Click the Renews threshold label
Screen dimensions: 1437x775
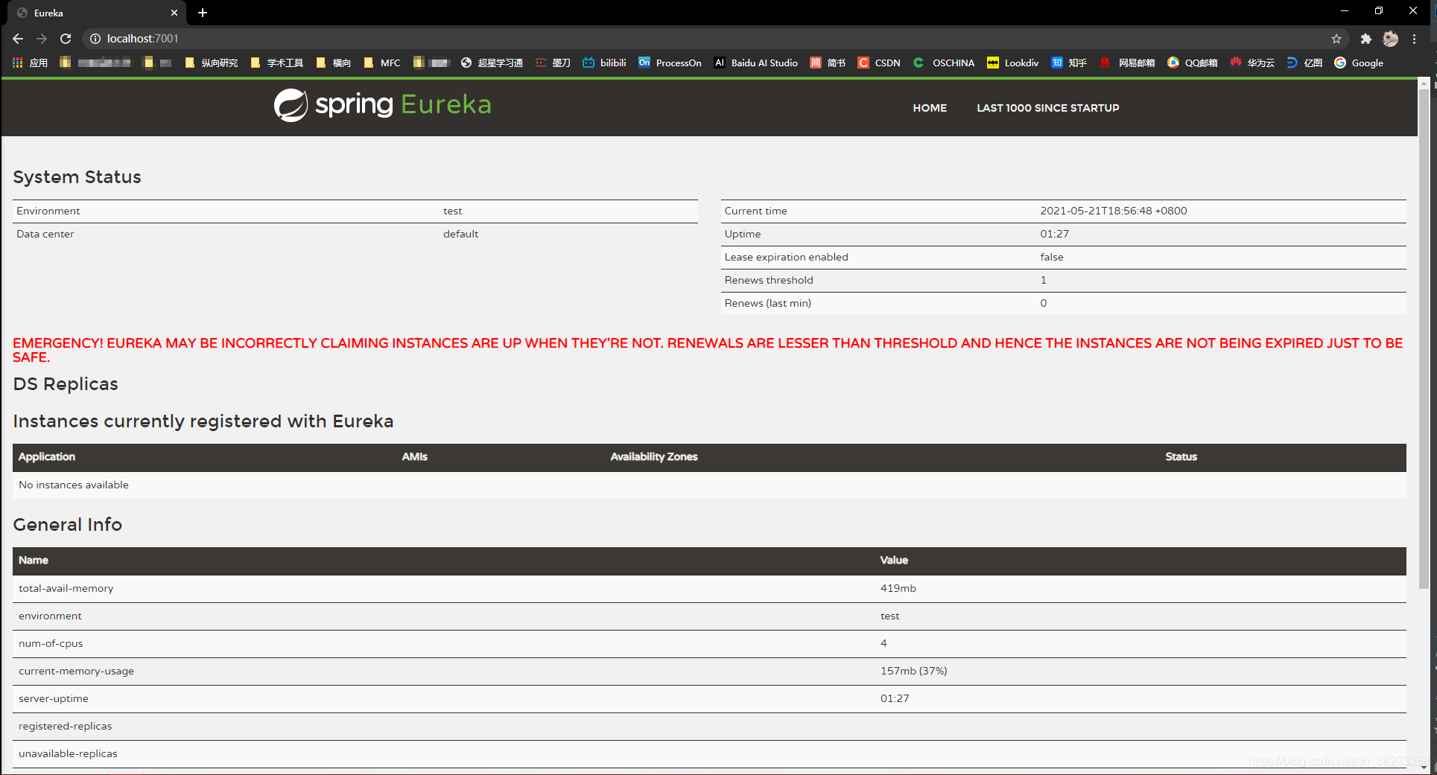coord(768,280)
